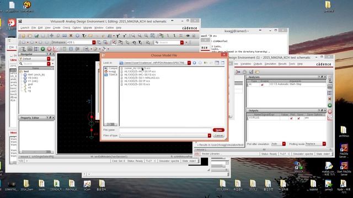353x198 pixels.
Task: Click the blue back arrow in Choose Model File
Action: (x=194, y=63)
